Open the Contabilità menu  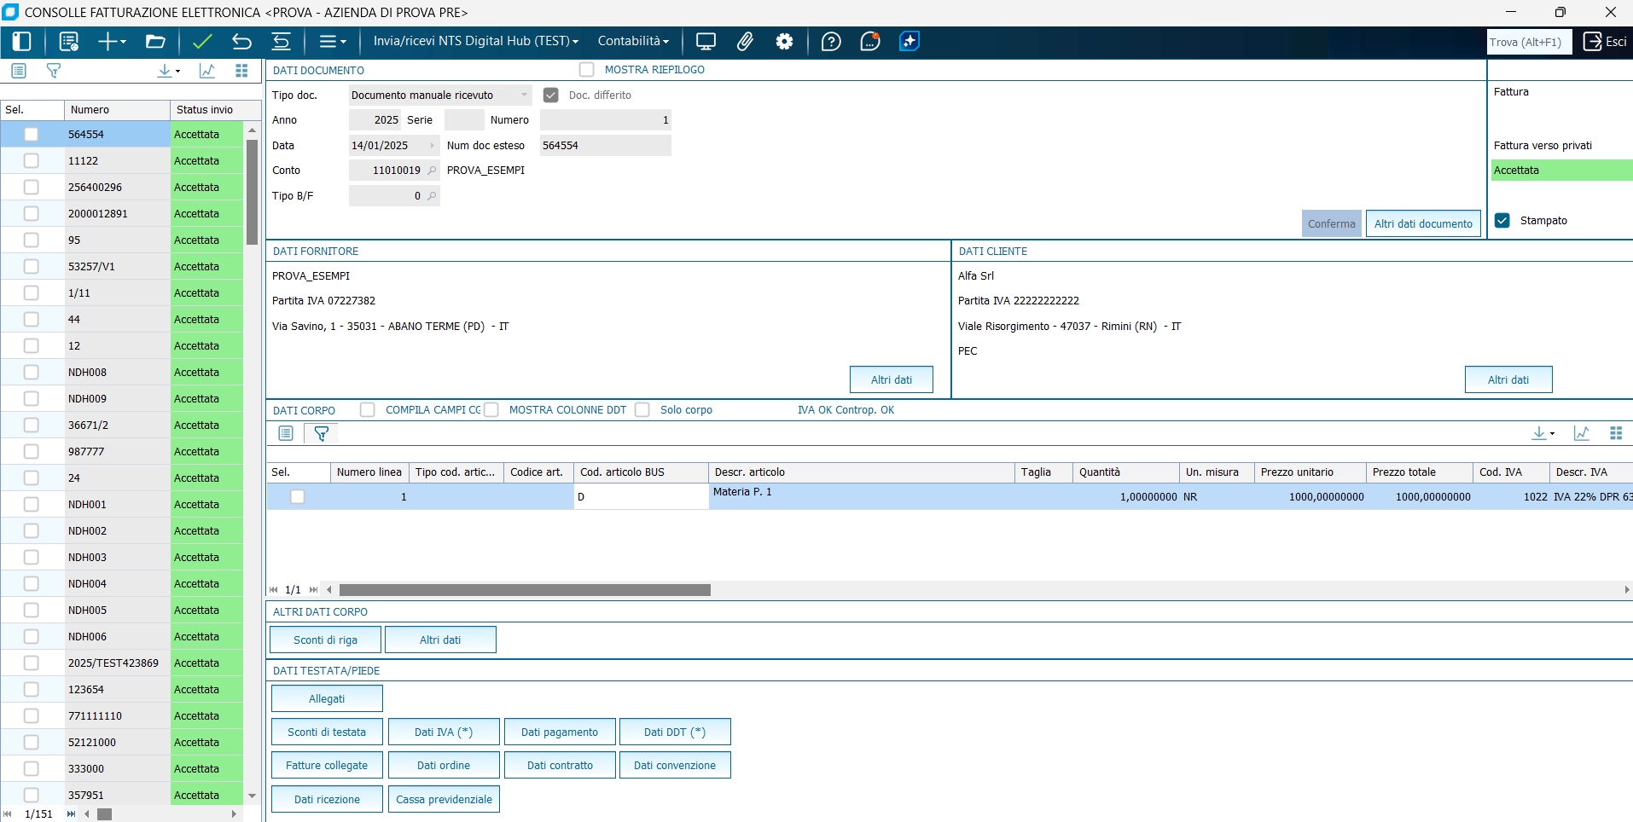[633, 41]
